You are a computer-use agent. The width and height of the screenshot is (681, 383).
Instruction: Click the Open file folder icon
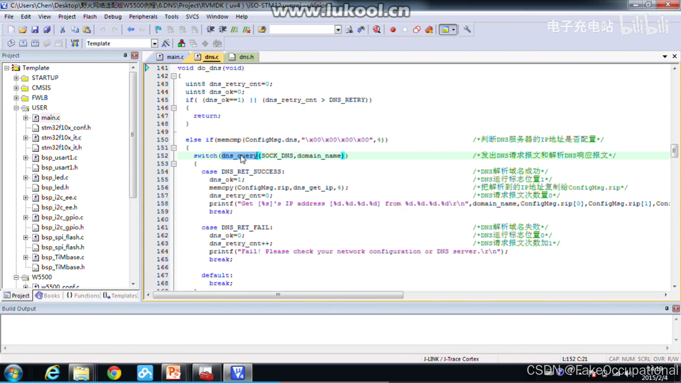(23, 30)
